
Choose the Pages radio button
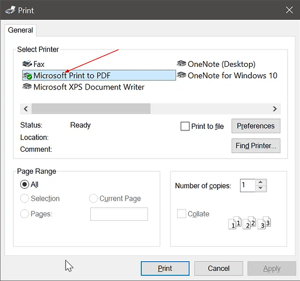click(x=25, y=214)
